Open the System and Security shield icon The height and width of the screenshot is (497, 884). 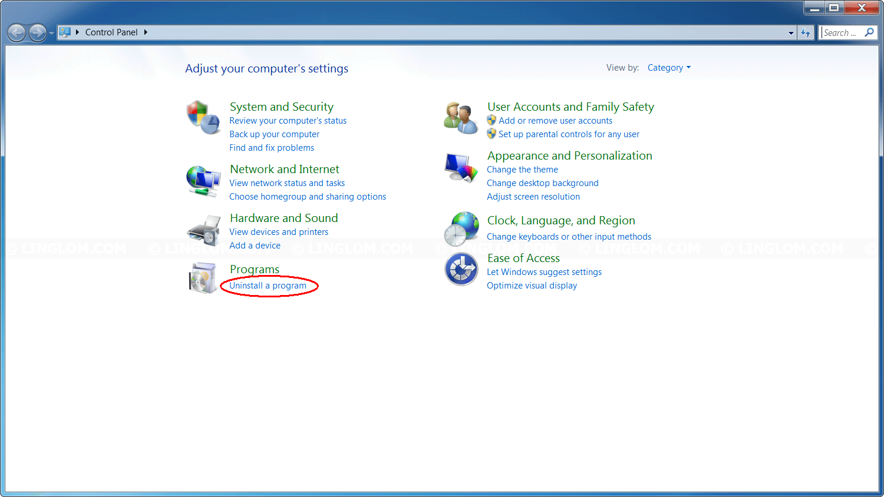coord(203,117)
